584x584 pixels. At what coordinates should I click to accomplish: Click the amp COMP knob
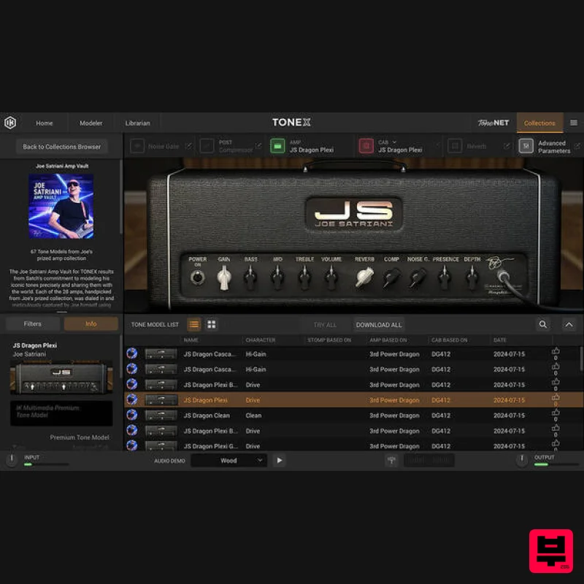[391, 278]
